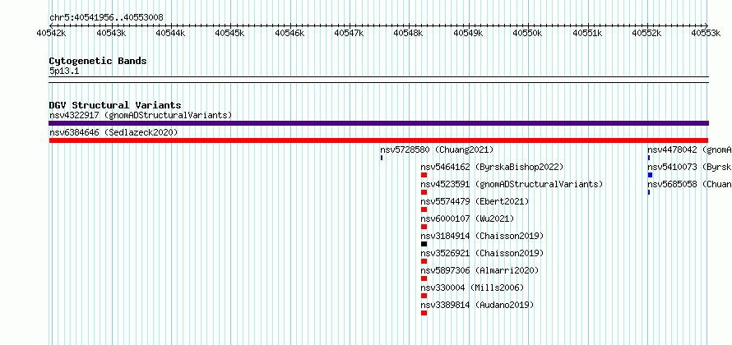
Task: Select nsv5897306 (Almarri2020) label
Action: (x=480, y=270)
